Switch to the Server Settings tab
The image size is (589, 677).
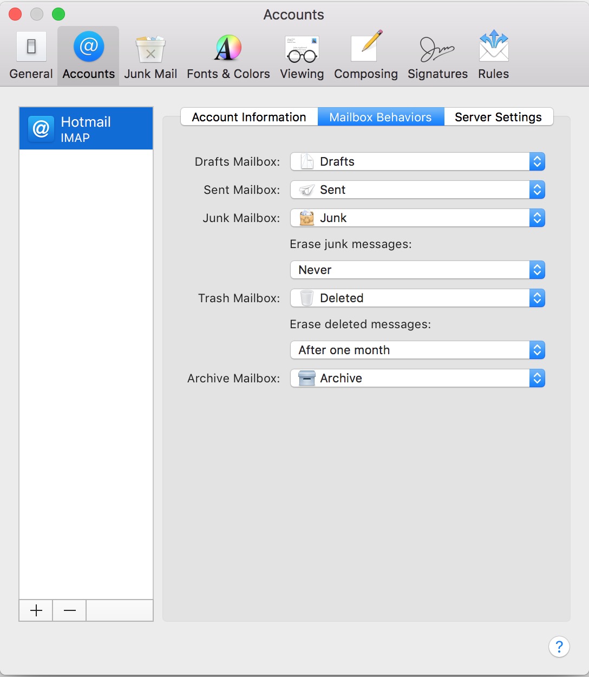click(x=499, y=117)
